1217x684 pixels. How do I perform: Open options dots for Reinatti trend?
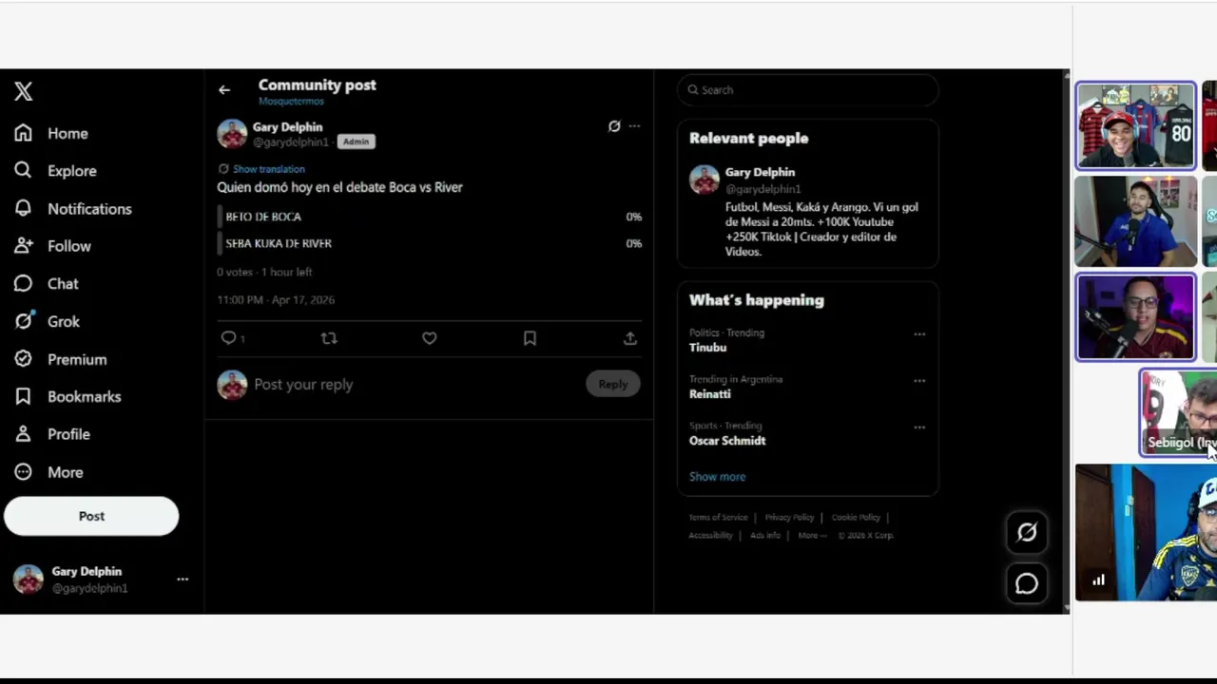click(x=919, y=381)
